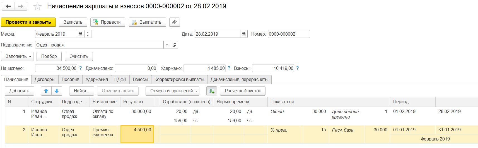Viewport: 478px width, 148px height.
Task: Click Доначислено total 0,00
Action: [x=136, y=68]
